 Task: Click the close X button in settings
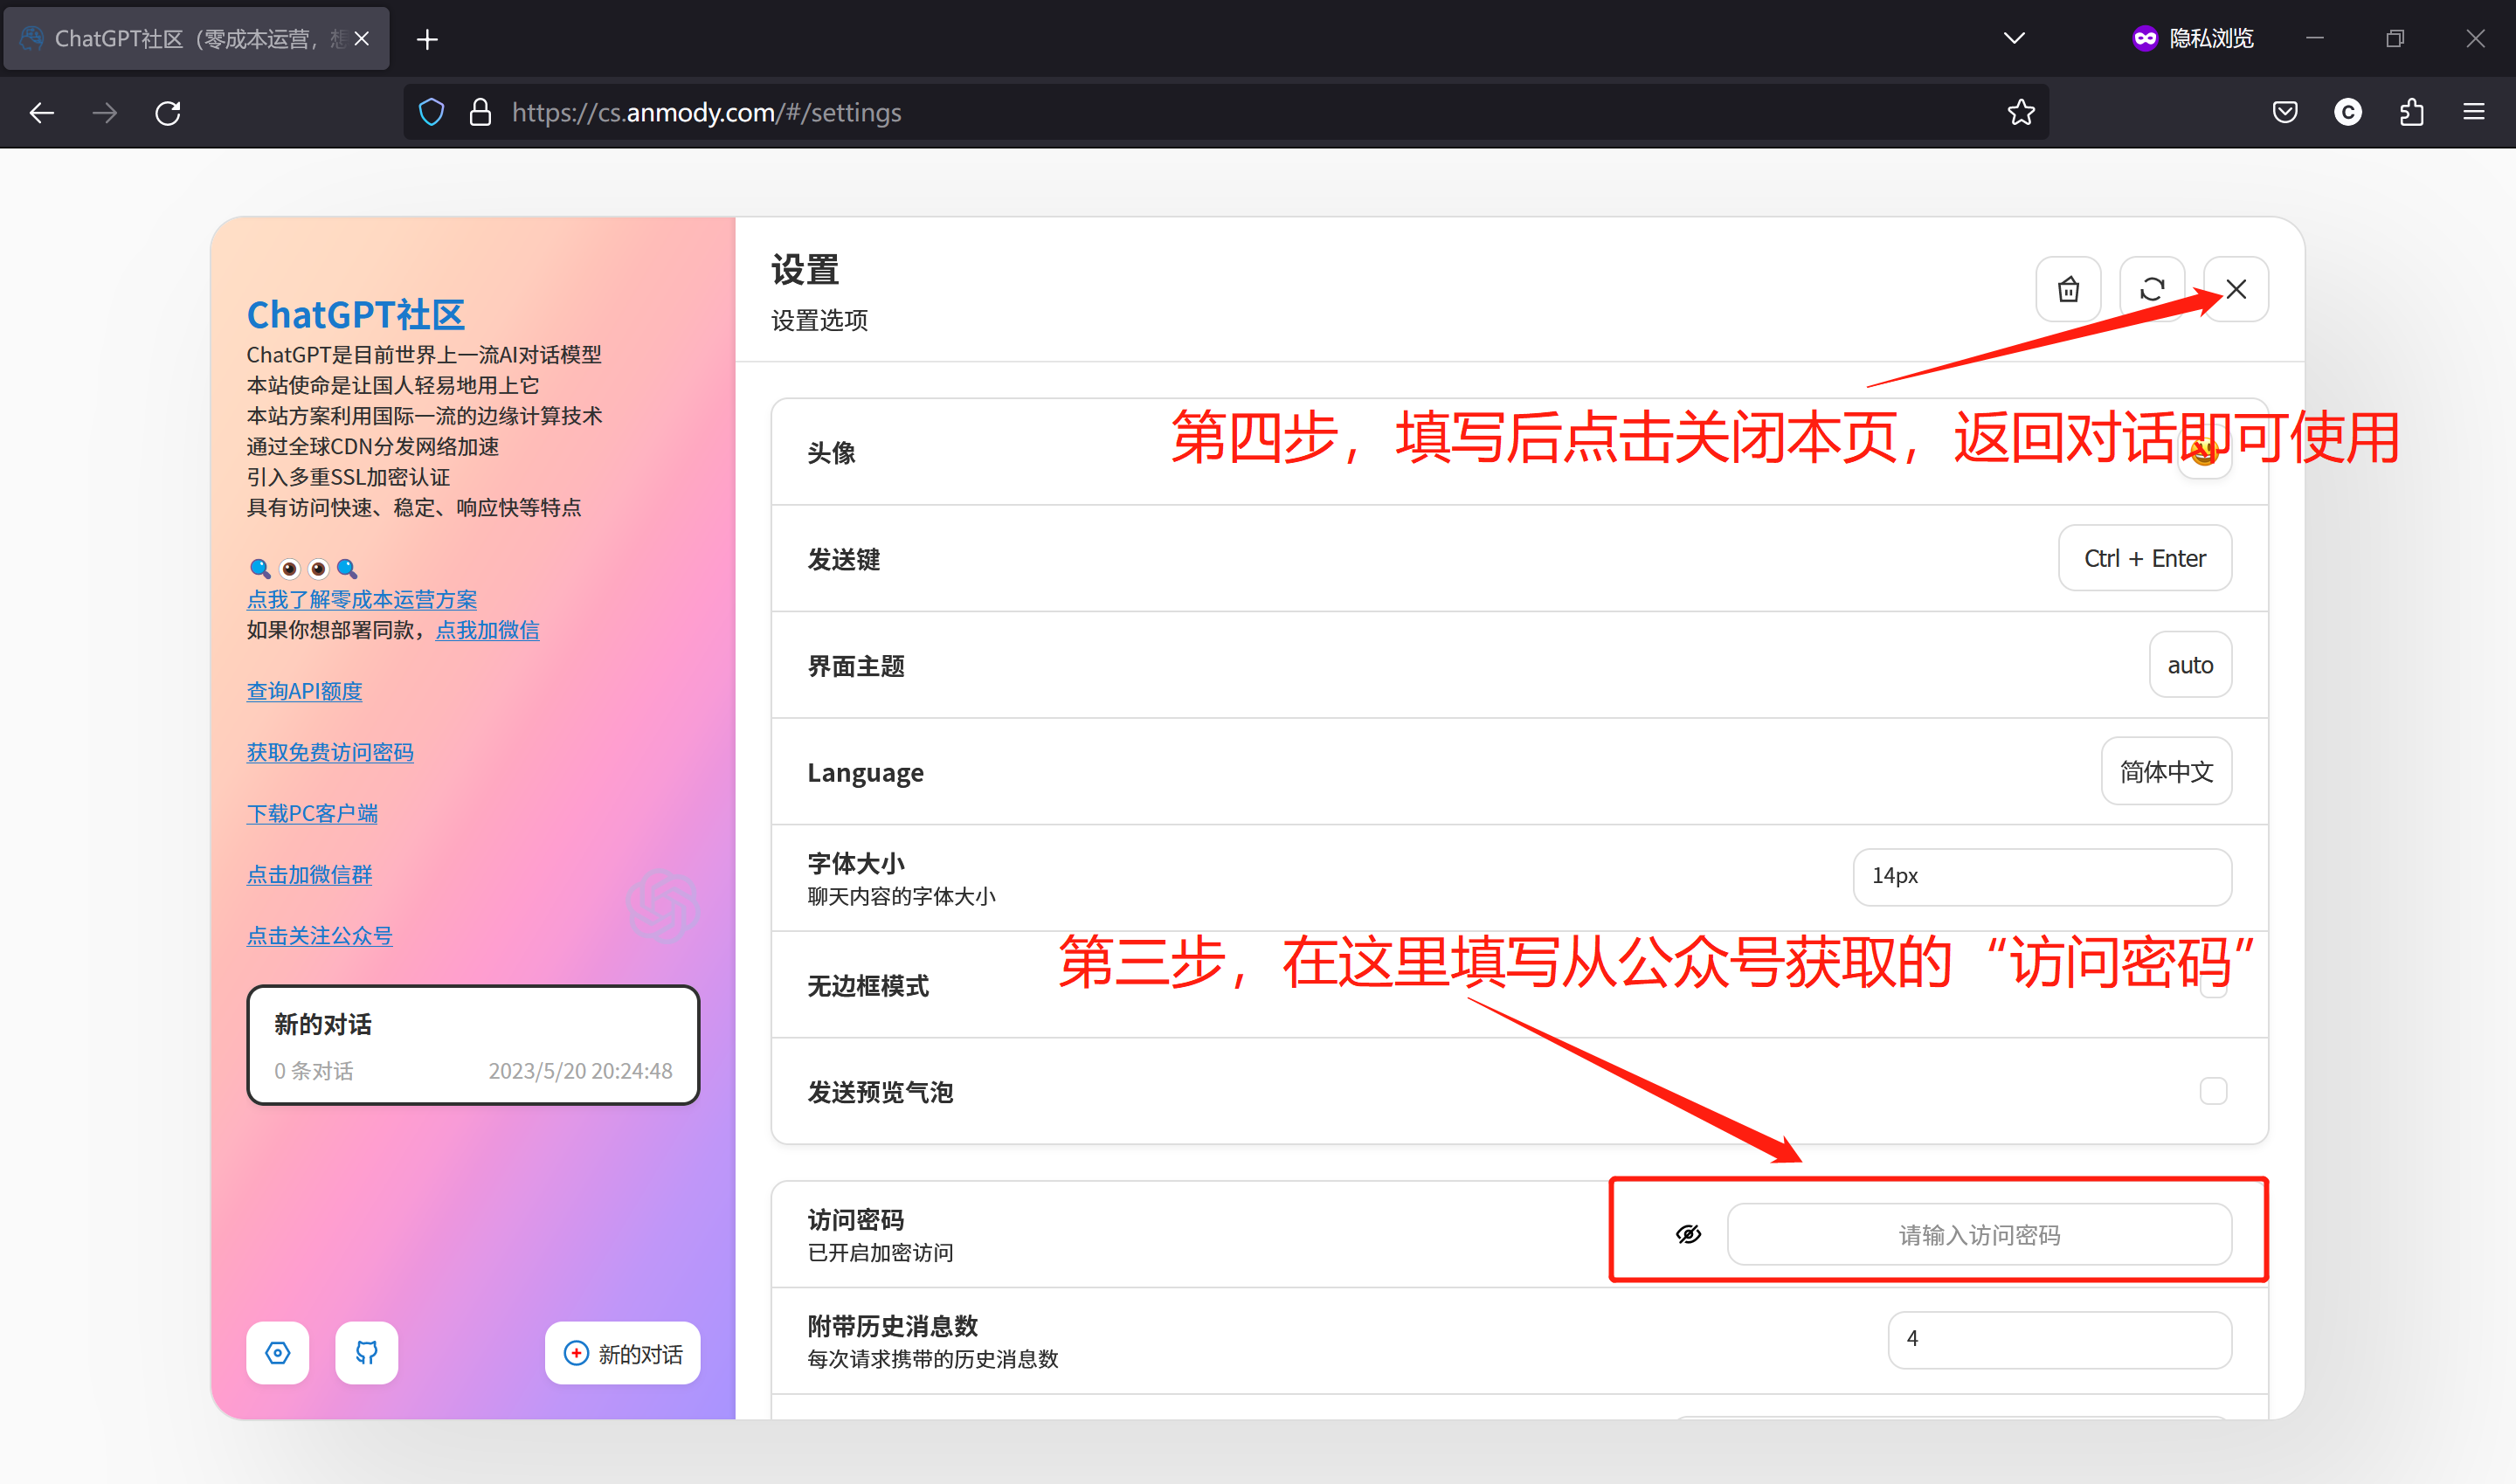[2233, 288]
